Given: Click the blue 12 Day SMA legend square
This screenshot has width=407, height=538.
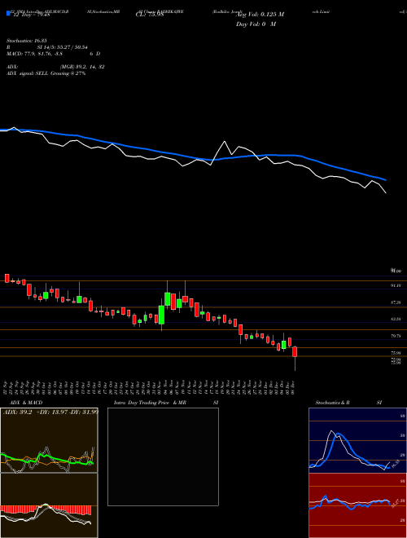Looking at the screenshot, I should (9, 13).
